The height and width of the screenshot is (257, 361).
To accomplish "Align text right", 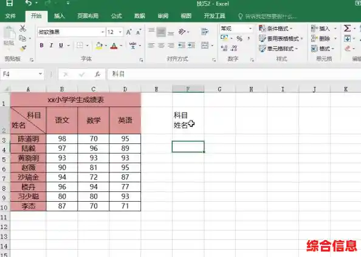I will tap(171, 46).
